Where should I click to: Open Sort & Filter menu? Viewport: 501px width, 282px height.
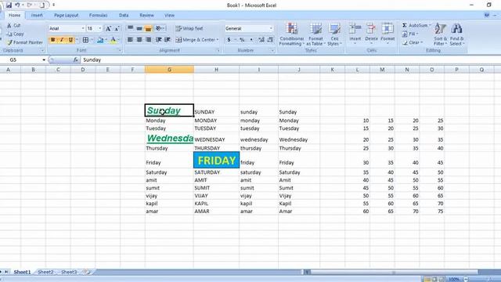pyautogui.click(x=440, y=34)
